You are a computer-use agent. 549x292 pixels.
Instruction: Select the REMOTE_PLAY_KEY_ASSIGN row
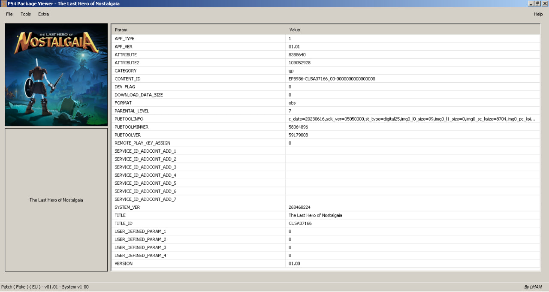point(326,143)
